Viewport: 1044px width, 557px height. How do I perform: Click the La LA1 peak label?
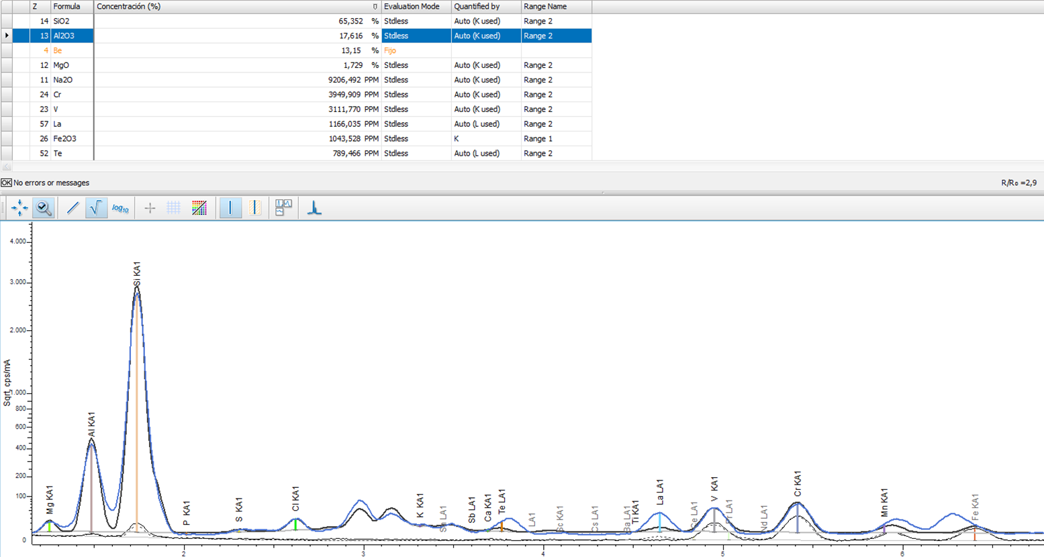pyautogui.click(x=660, y=492)
